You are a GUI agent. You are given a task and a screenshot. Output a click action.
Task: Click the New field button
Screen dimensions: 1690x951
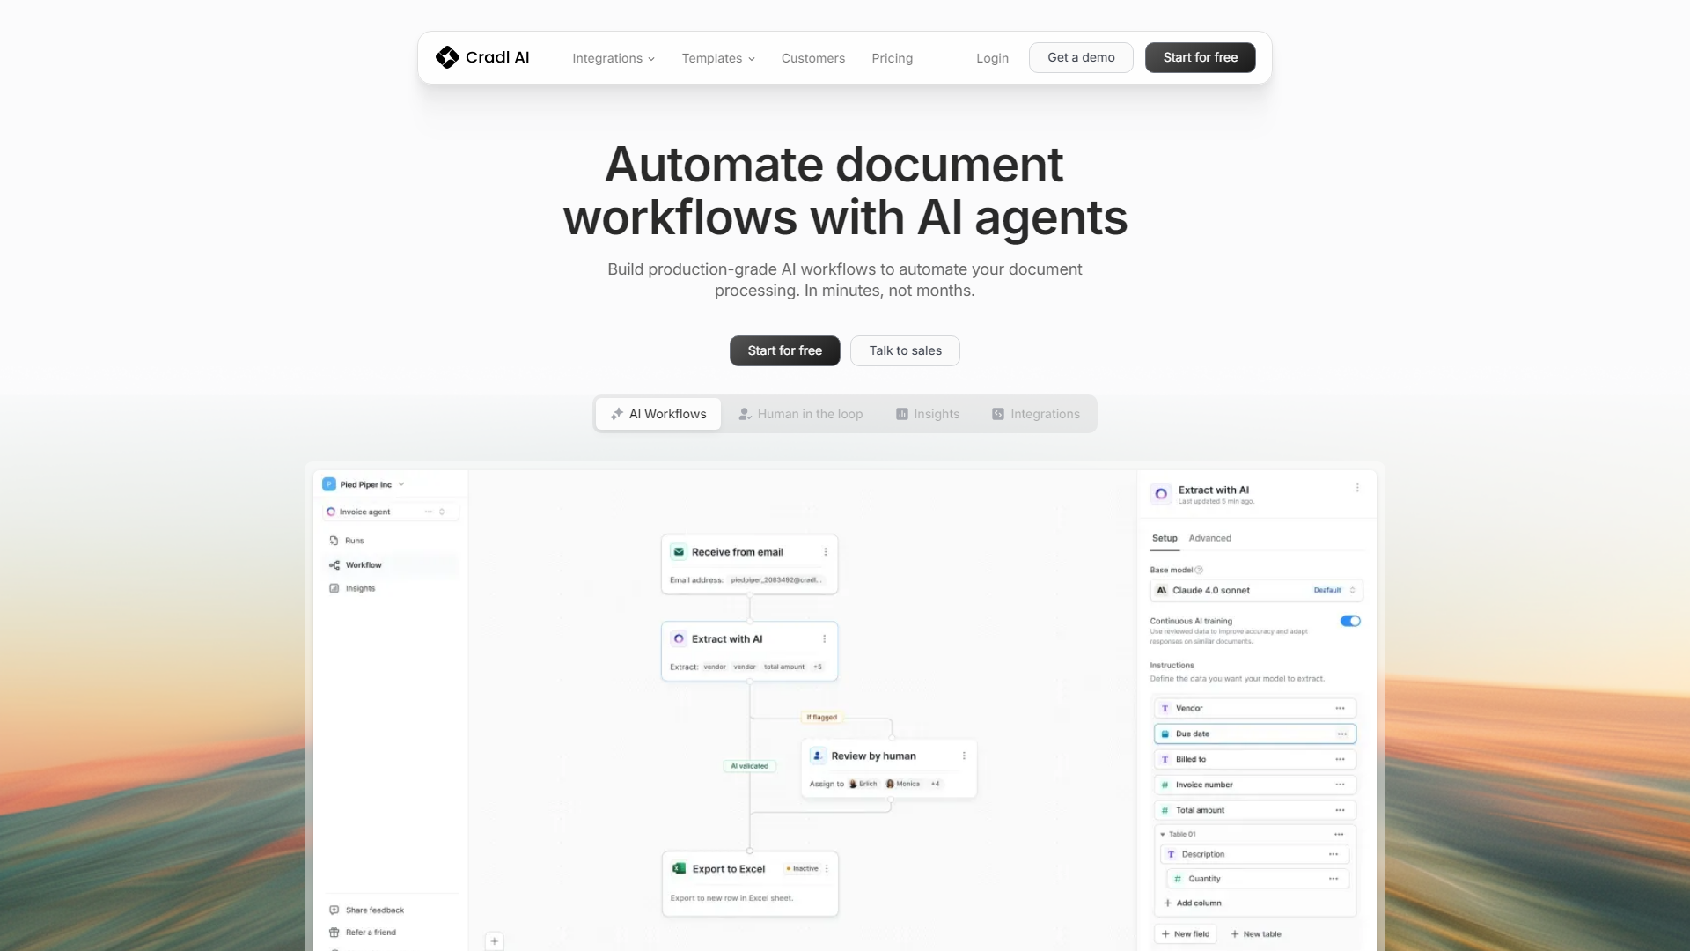(1185, 934)
